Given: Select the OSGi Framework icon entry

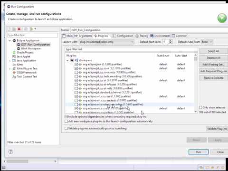Looking at the screenshot, I should pos(14,73).
